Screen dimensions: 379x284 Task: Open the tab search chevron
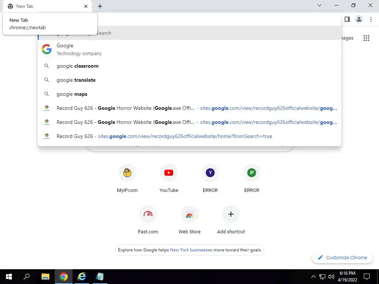(319, 5)
